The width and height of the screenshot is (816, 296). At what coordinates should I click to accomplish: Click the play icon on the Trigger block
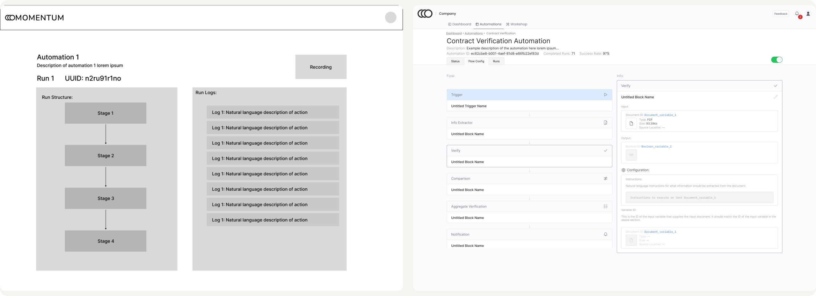(605, 95)
